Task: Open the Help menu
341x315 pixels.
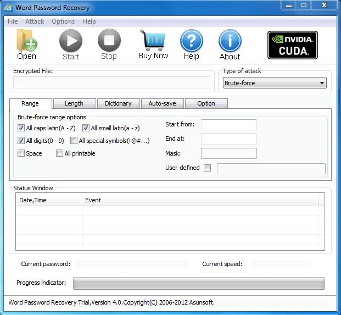Action: click(x=89, y=21)
